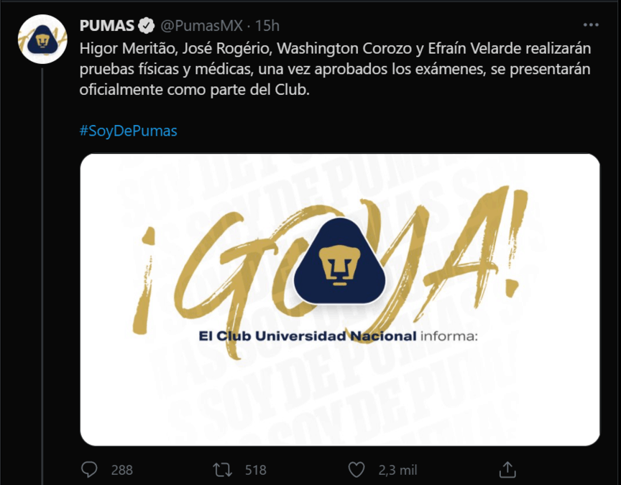
Task: Open the three-dot more options menu
Action: pyautogui.click(x=591, y=25)
